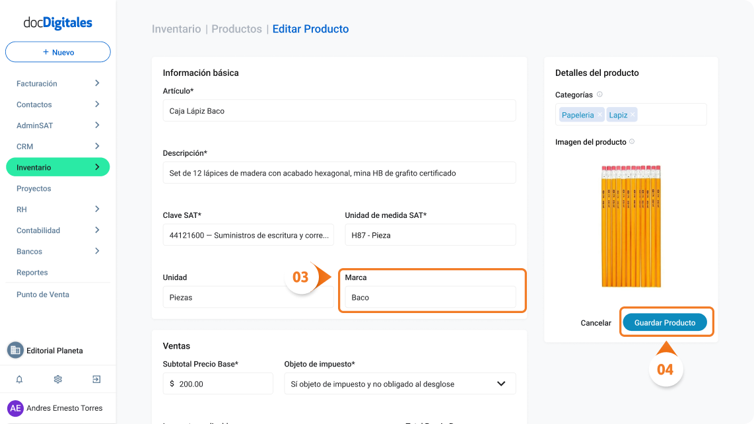Expand the Contactos menu chevron
The image size is (754, 424).
[x=97, y=104]
